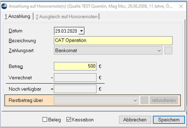Image resolution: width=188 pixels, height=128 pixels.
Task: Click the Abbrechen button
Action: (x=135, y=120)
